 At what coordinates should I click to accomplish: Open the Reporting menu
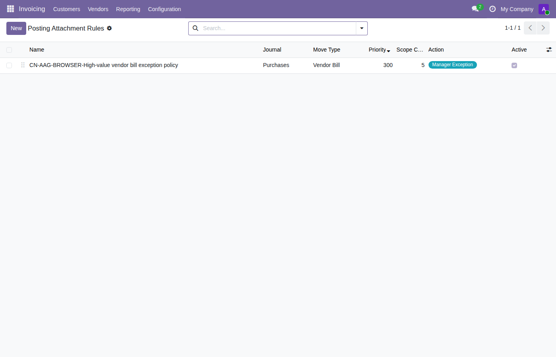[128, 9]
